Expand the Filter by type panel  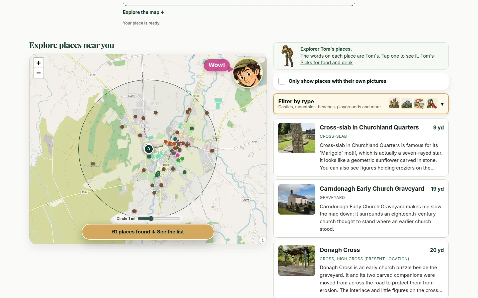pyautogui.click(x=361, y=104)
